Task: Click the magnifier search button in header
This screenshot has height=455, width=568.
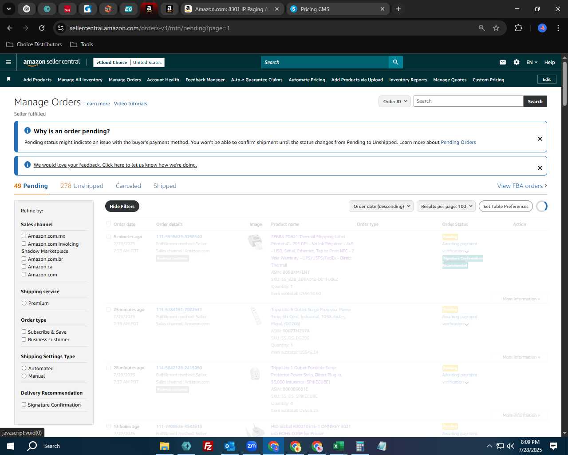Action: 395,62
